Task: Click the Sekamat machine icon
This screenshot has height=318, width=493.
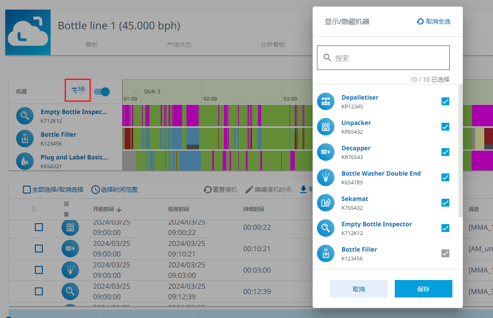Action: [x=325, y=203]
